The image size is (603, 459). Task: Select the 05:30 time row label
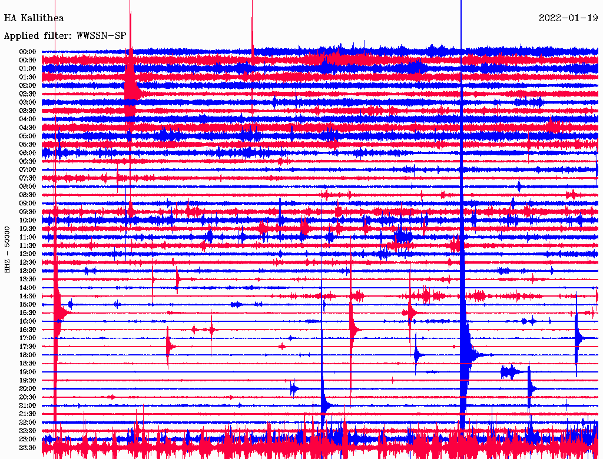click(28, 145)
